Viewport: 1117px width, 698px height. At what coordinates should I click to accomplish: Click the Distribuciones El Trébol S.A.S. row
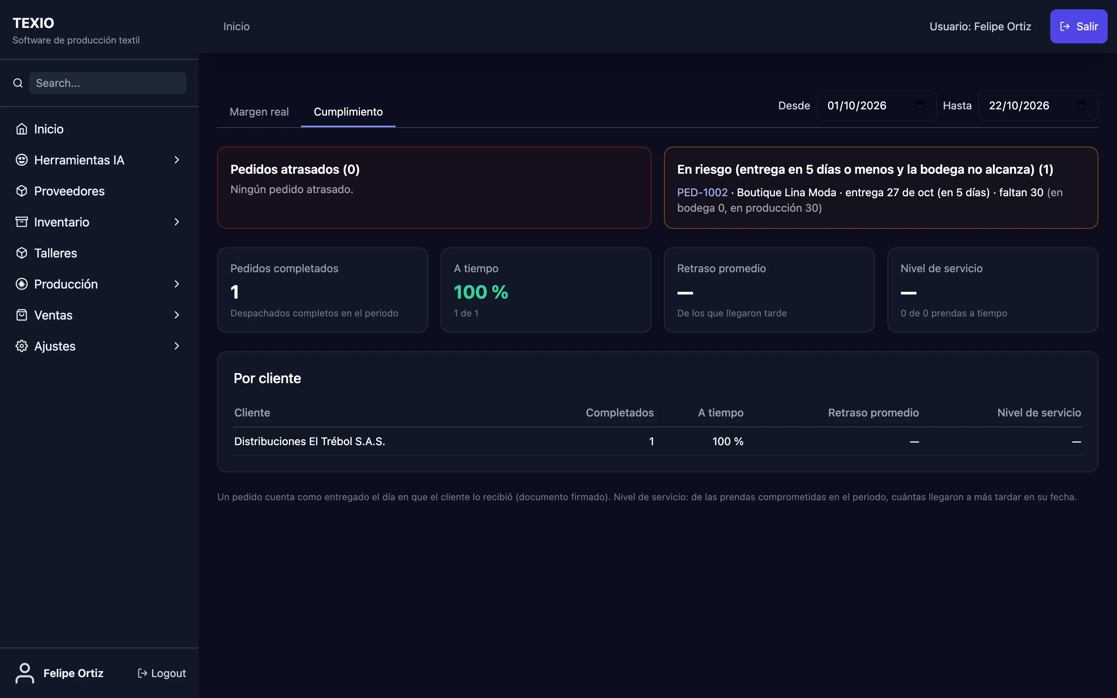[x=657, y=441]
